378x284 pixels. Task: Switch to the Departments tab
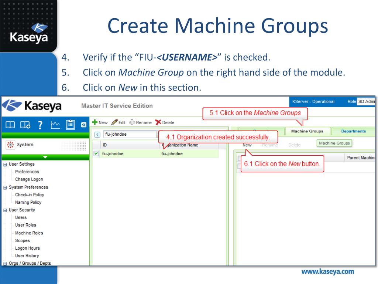click(x=353, y=131)
